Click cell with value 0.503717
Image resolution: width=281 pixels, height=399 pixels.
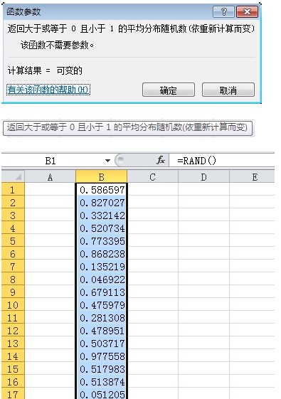101,343
